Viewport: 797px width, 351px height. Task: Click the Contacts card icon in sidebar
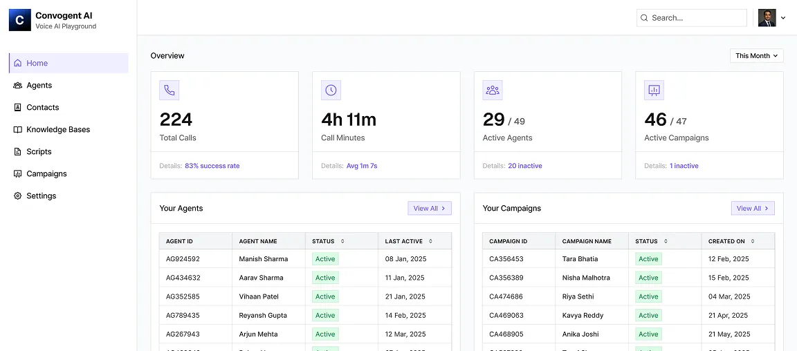[x=18, y=107]
